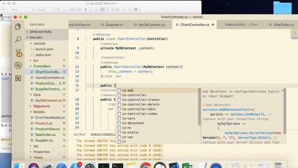Screen dimensions: 298x168
Task: Close the snippet documentation popup
Action: (282, 91)
